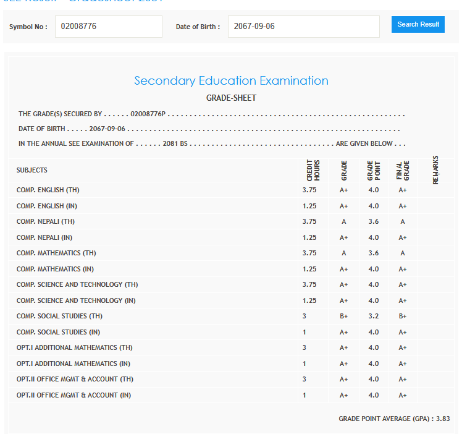Click the REMARKS column header
Image resolution: width=462 pixels, height=434 pixels.
click(436, 170)
